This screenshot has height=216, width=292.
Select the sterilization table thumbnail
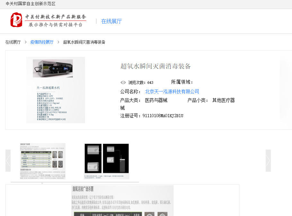point(43,161)
